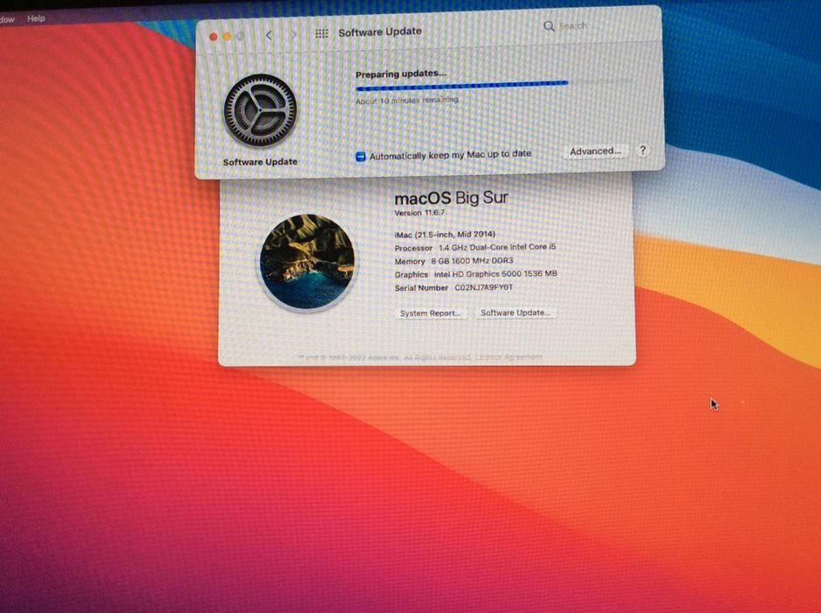Click Memory 8 GB 1600 MHz DDR3 text

click(x=453, y=261)
